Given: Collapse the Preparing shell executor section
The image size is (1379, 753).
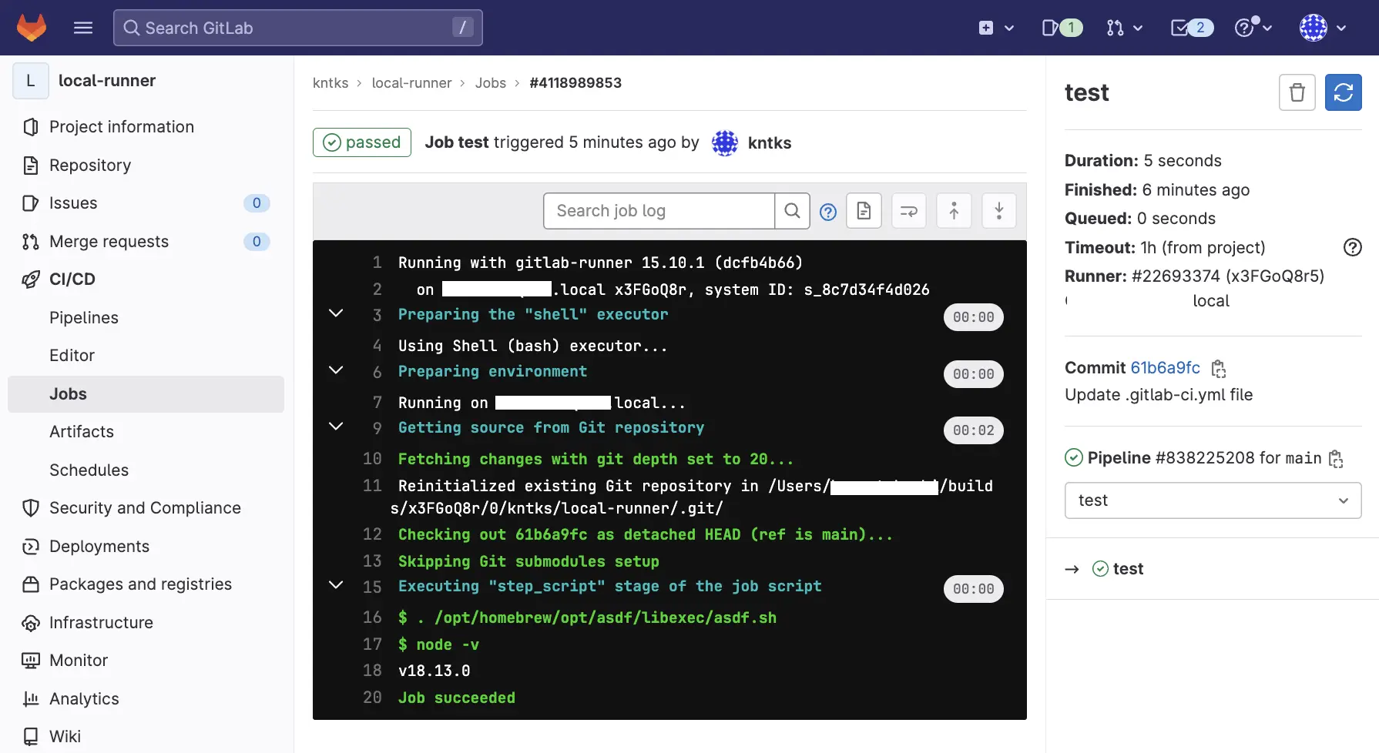Looking at the screenshot, I should (336, 313).
